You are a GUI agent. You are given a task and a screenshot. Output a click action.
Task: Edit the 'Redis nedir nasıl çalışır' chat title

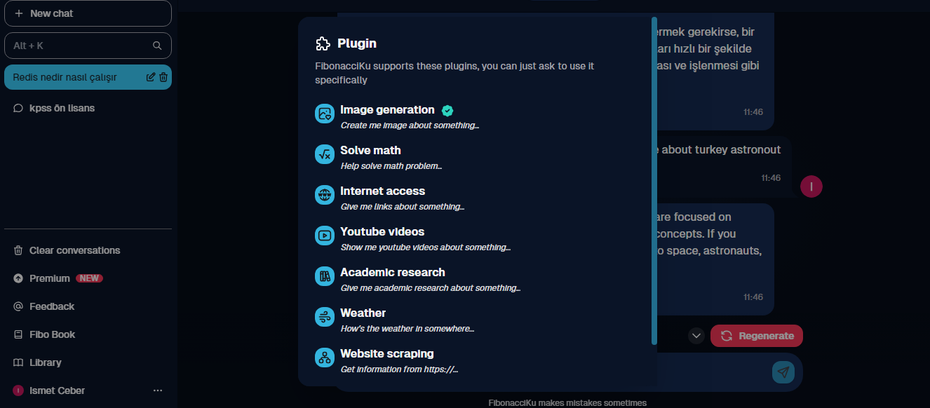pos(150,77)
